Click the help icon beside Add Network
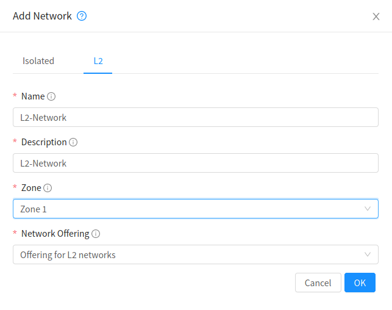392x310 pixels. click(82, 16)
